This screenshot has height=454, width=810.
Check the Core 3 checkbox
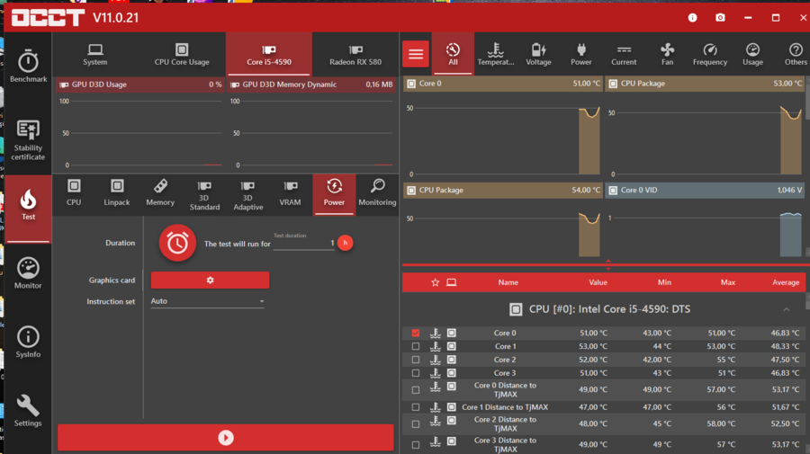416,373
